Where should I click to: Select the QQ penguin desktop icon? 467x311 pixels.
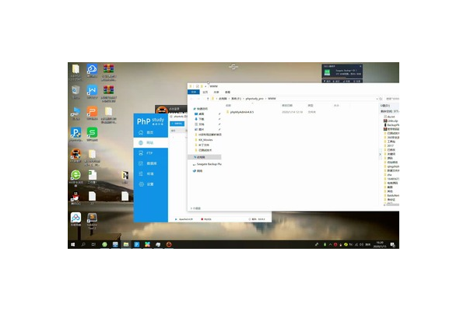(75, 198)
